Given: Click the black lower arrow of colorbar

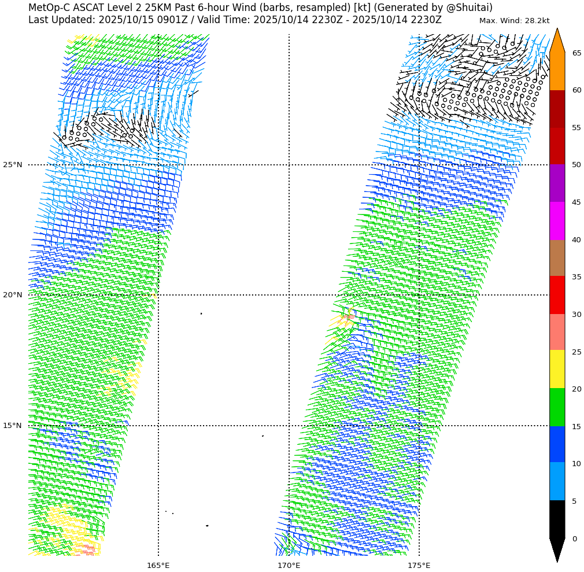Looking at the screenshot, I should pyautogui.click(x=557, y=548).
